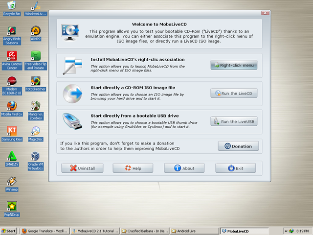This screenshot has width=313, height=235.
Task: Open Help in MobaLiveCD
Action: [x=133, y=168]
